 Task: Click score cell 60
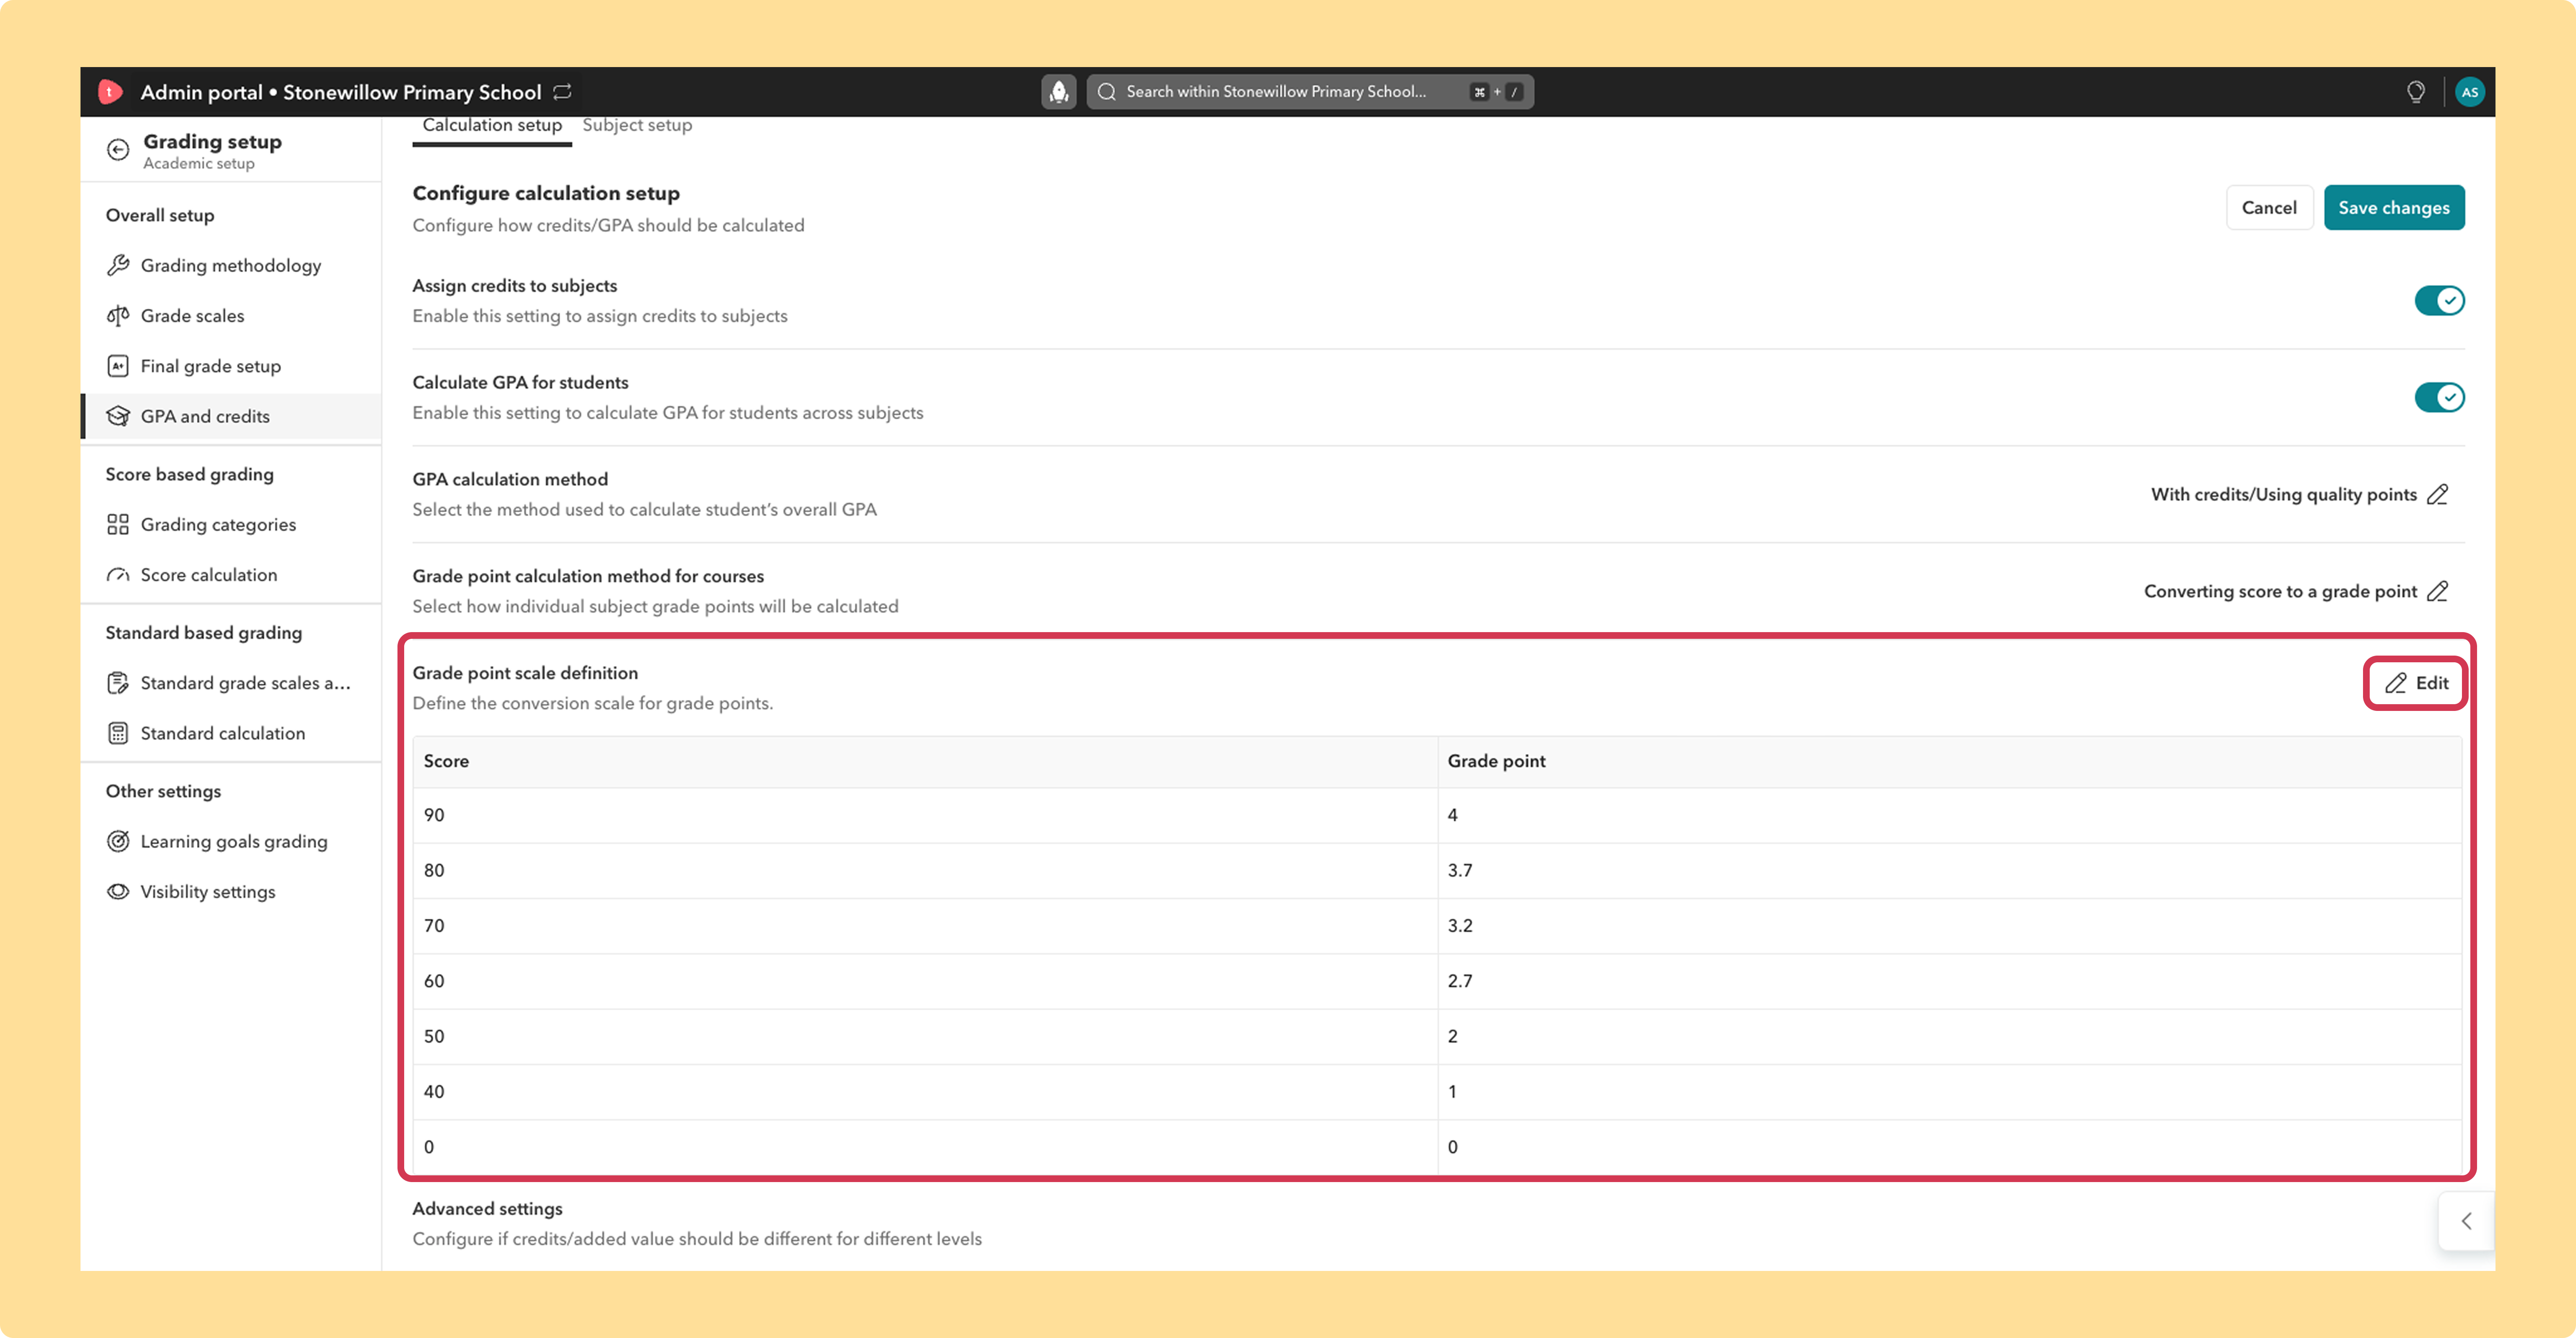925,981
